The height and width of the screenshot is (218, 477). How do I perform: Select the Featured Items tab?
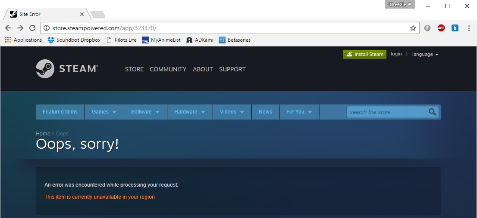coord(60,112)
